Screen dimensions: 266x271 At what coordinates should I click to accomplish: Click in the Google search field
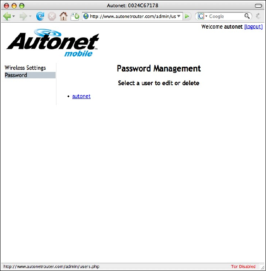226,16
